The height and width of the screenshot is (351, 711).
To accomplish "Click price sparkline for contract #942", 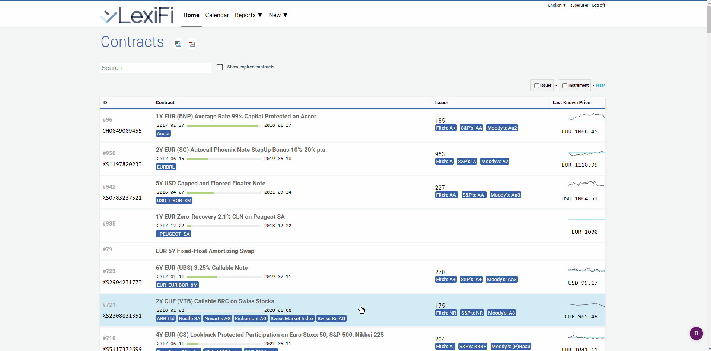I will click(586, 184).
